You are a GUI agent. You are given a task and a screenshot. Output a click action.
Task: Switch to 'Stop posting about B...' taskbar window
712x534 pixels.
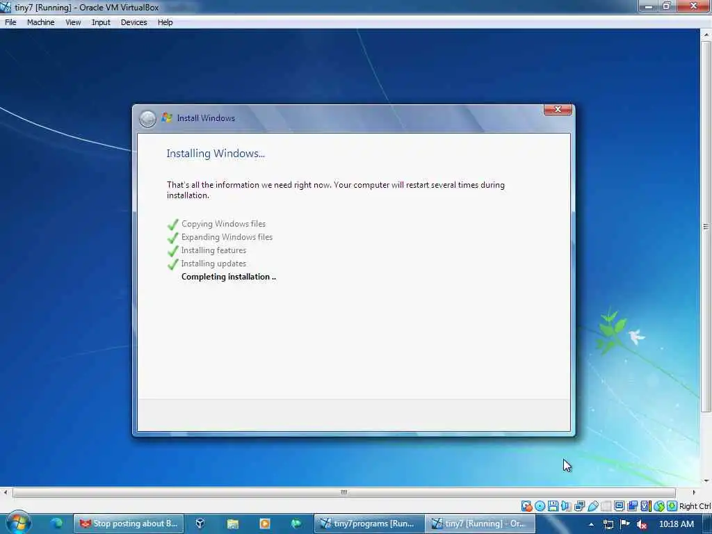click(x=129, y=524)
